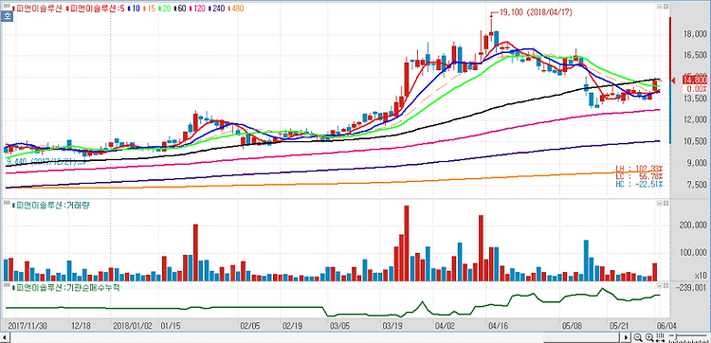711x343 pixels.
Task: Click the 18,000 price axis label
Action: coord(694,34)
